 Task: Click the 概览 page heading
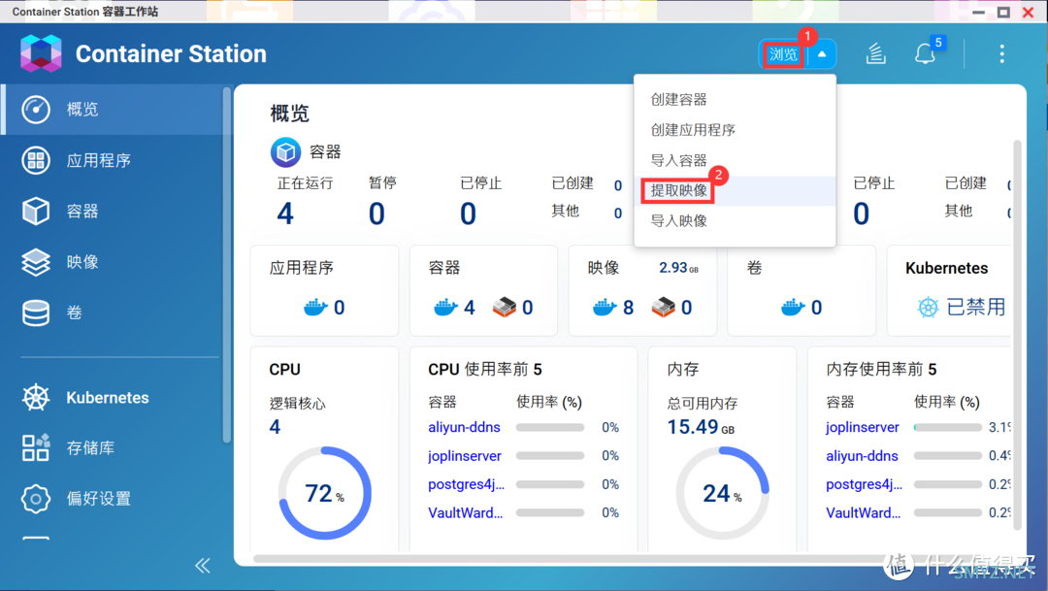point(289,114)
